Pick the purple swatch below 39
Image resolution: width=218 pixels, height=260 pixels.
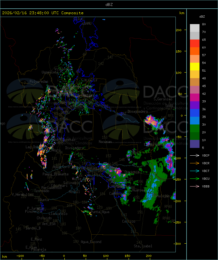(195, 105)
